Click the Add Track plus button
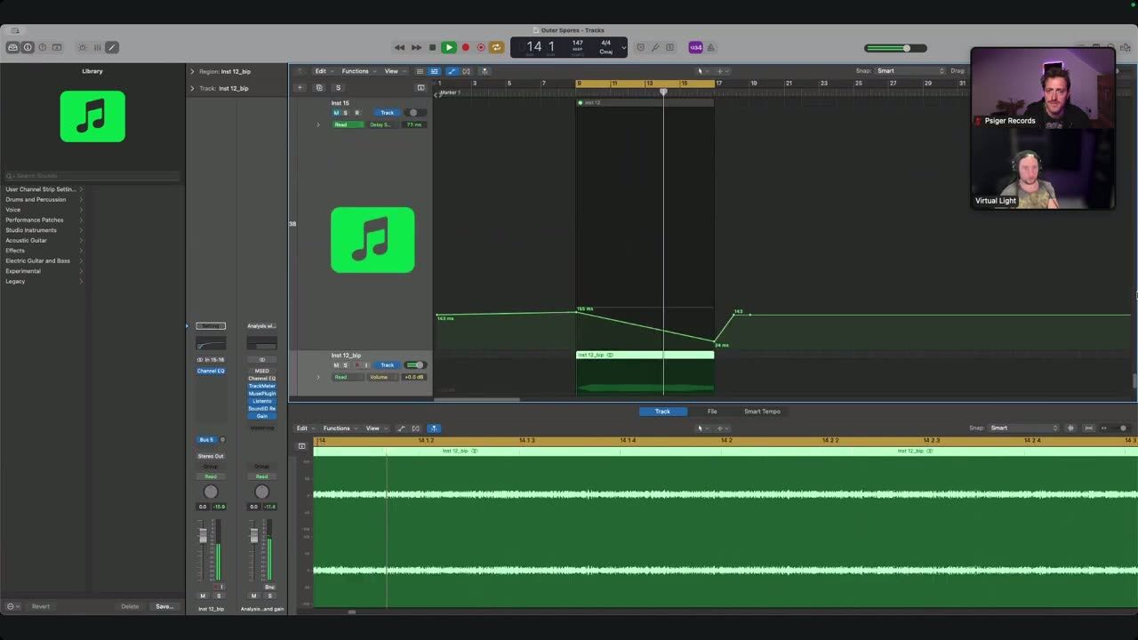Screen dimensions: 1138x640 click(300, 87)
